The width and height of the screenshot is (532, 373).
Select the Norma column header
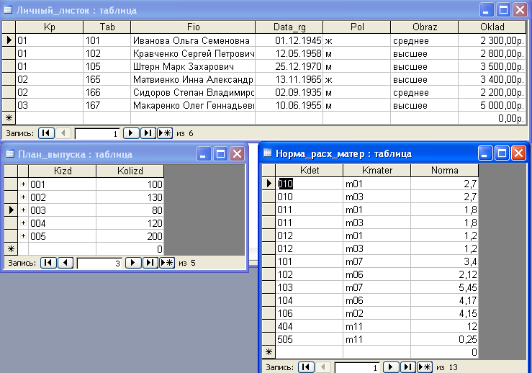tap(444, 170)
